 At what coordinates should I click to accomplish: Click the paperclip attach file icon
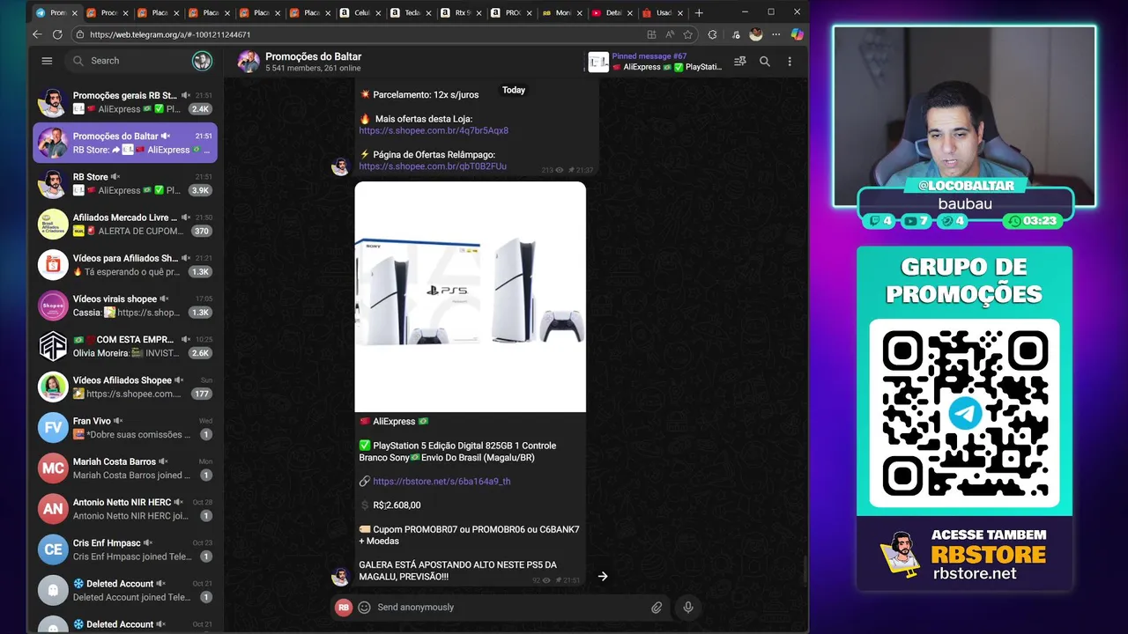coord(657,608)
